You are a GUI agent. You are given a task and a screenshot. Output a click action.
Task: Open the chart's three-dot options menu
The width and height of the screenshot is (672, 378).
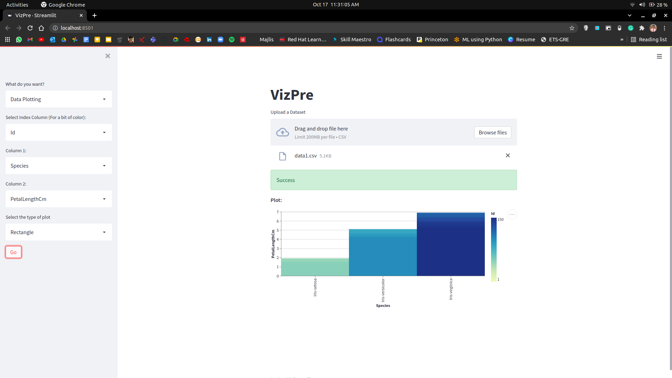[512, 215]
